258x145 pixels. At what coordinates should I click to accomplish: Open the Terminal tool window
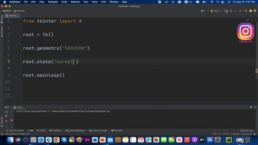click(x=117, y=130)
